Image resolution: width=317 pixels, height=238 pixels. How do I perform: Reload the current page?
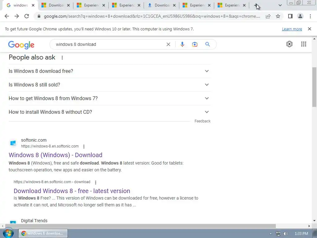27,16
